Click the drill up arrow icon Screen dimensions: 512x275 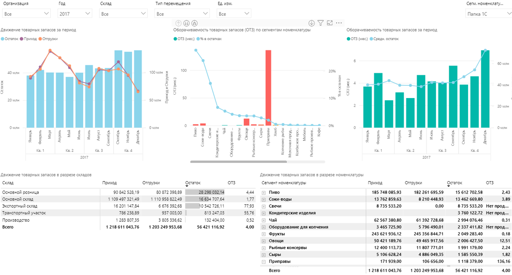(x=178, y=23)
